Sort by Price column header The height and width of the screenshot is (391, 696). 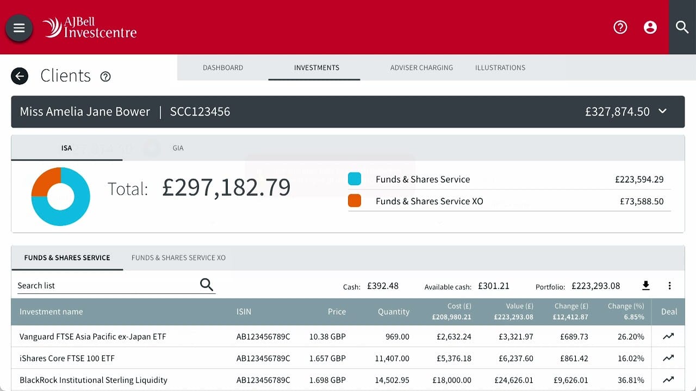coord(337,312)
